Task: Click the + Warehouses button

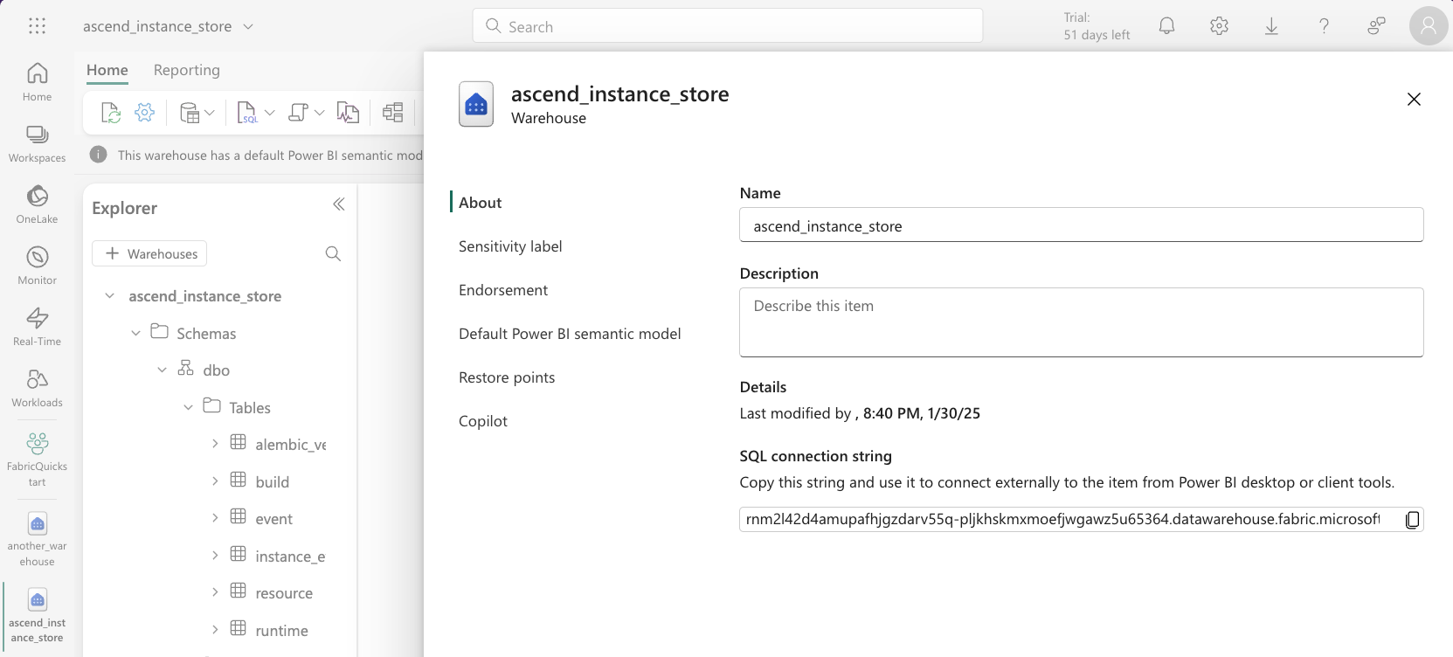Action: (x=149, y=253)
